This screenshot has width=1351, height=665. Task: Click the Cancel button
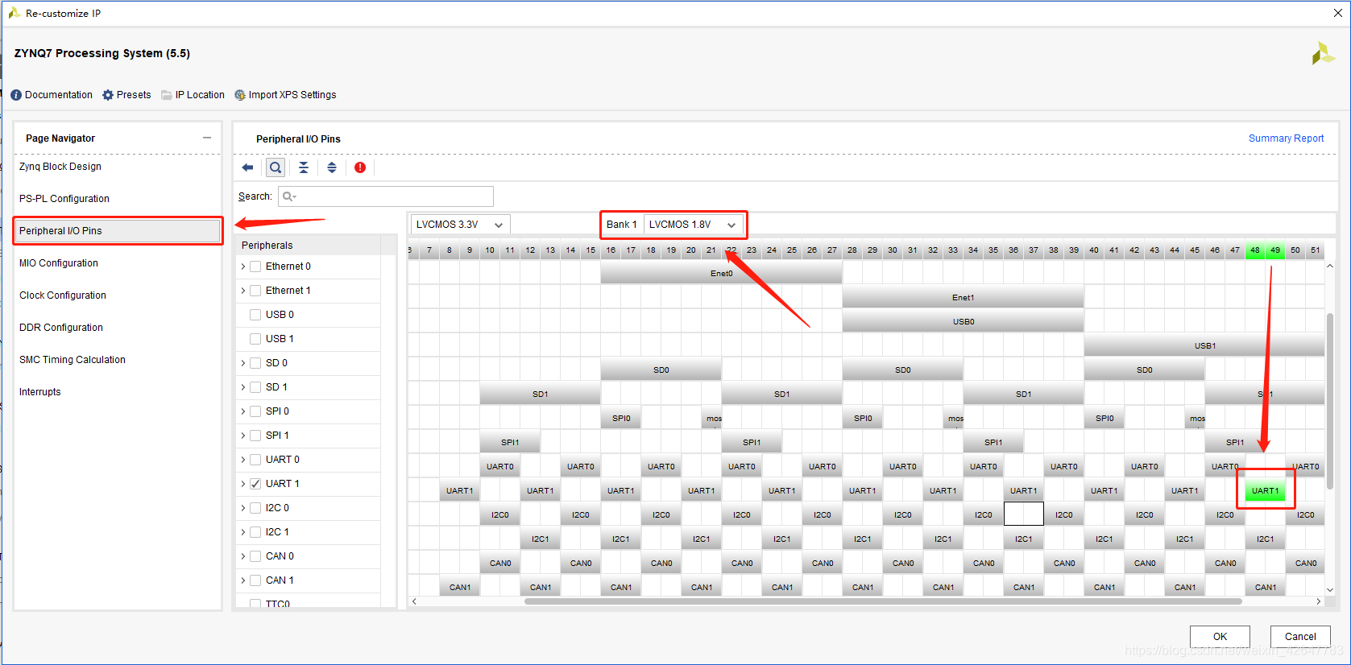(1300, 636)
